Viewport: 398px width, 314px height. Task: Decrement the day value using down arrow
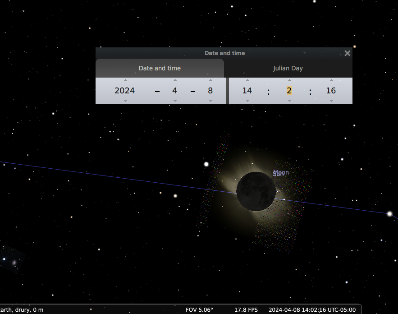210,101
